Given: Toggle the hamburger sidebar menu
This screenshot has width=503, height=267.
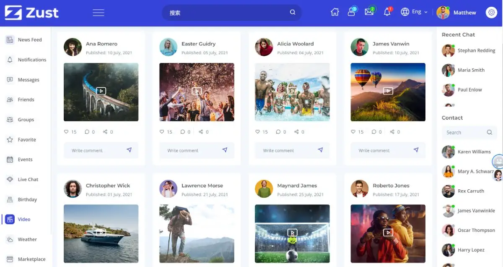Looking at the screenshot, I should 99,13.
